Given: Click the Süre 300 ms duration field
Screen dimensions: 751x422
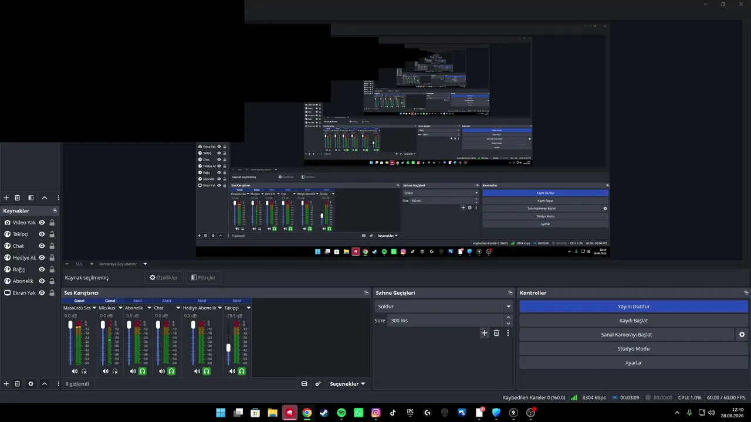Looking at the screenshot, I should tap(445, 321).
